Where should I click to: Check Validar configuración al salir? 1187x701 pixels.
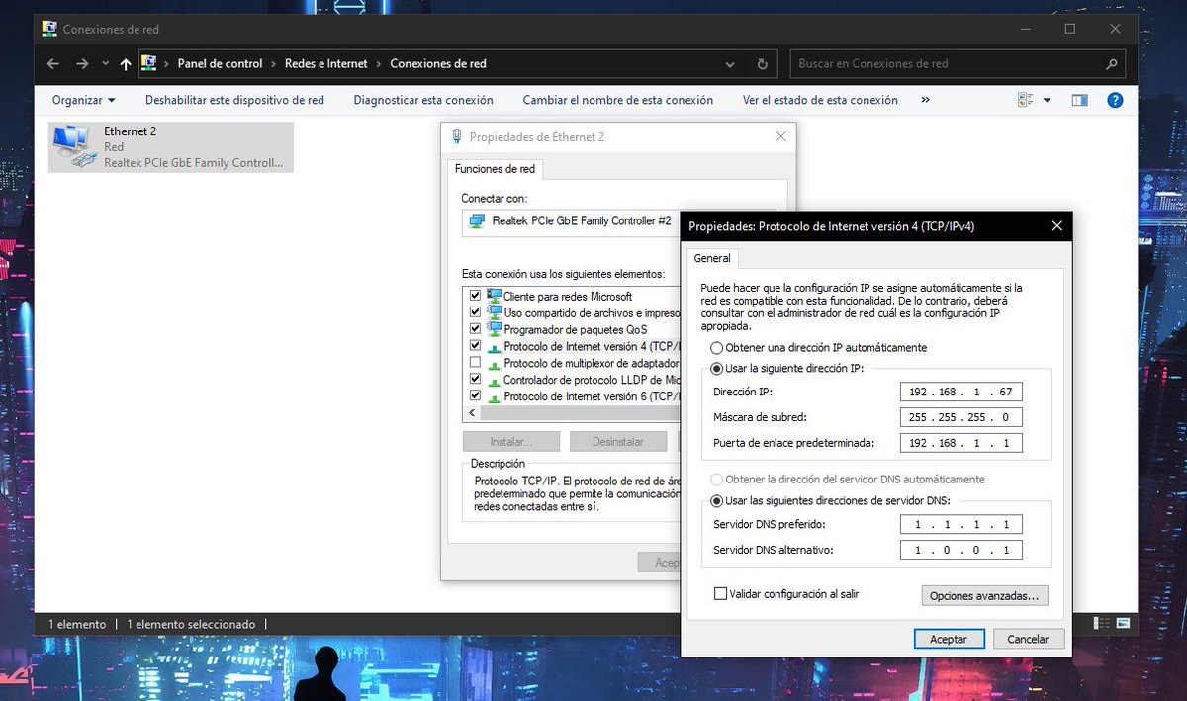pos(720,594)
